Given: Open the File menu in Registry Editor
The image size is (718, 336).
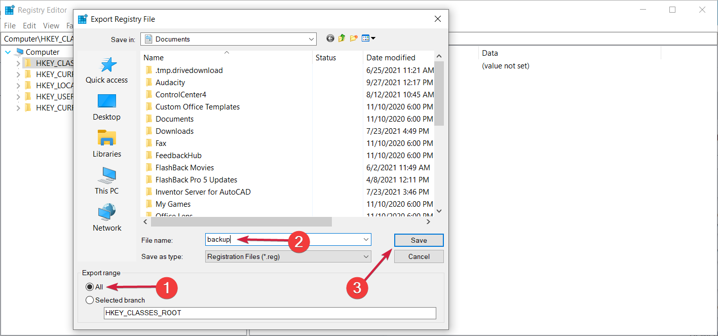Looking at the screenshot, I should pyautogui.click(x=10, y=26).
